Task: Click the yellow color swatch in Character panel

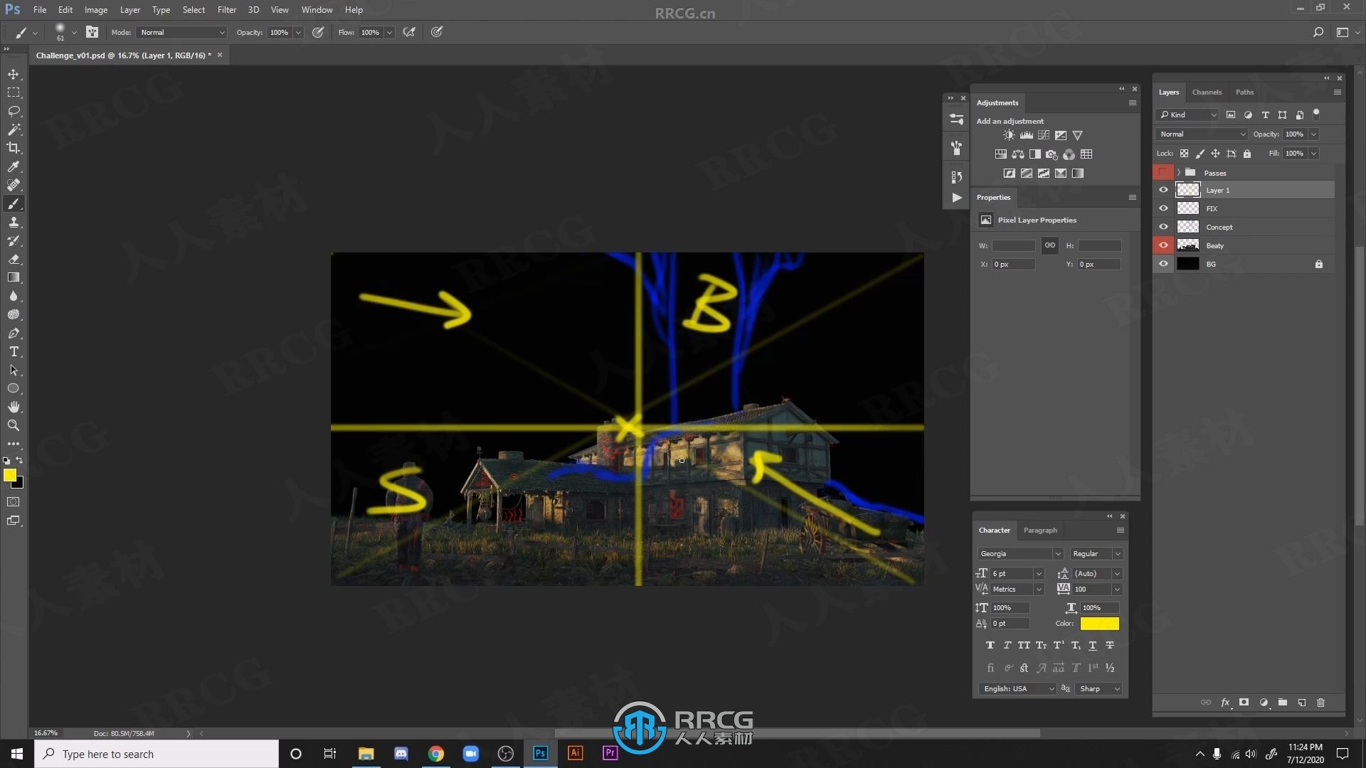Action: click(1099, 624)
